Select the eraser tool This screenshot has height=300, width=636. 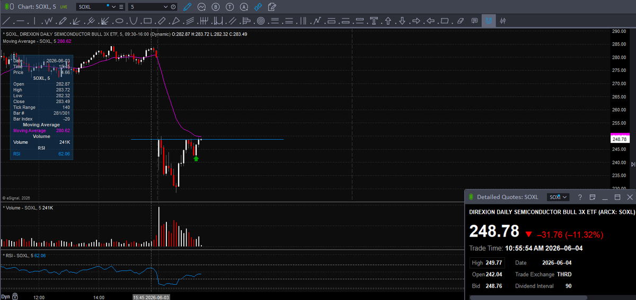(460, 21)
